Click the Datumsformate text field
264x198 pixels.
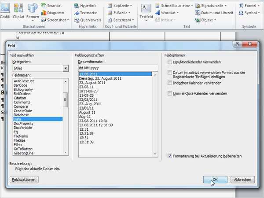click(x=118, y=68)
